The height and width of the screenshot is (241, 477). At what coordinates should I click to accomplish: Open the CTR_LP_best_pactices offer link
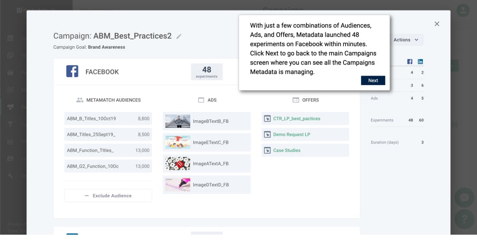pyautogui.click(x=297, y=119)
